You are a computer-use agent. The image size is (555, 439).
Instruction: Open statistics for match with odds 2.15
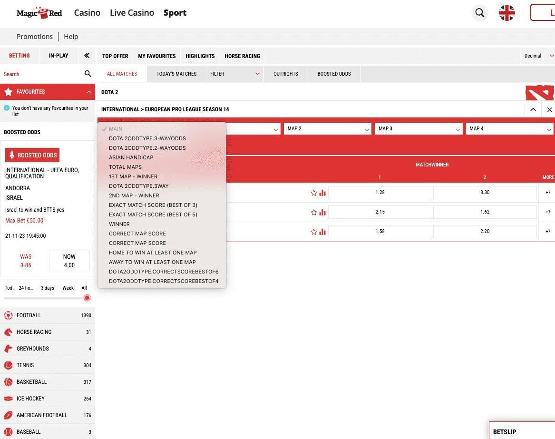(x=322, y=213)
